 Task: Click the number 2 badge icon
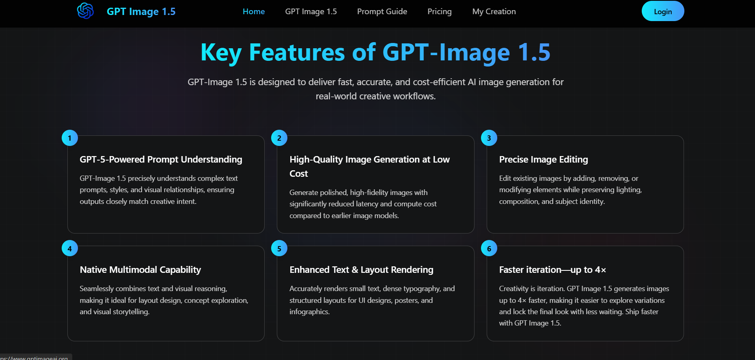tap(279, 138)
